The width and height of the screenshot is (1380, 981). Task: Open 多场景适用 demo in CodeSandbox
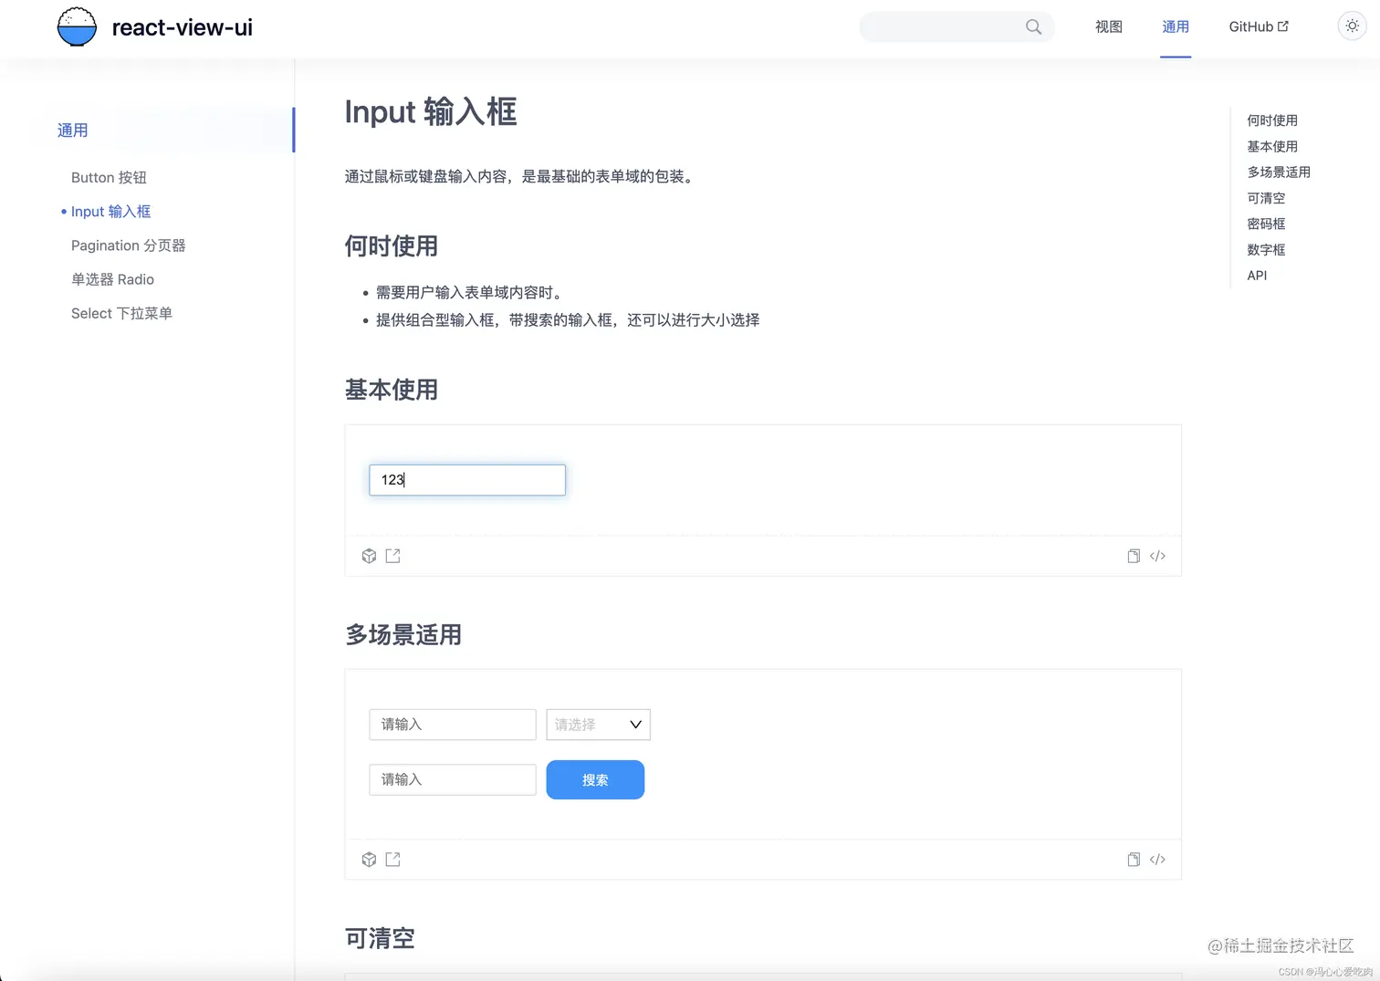click(x=369, y=859)
